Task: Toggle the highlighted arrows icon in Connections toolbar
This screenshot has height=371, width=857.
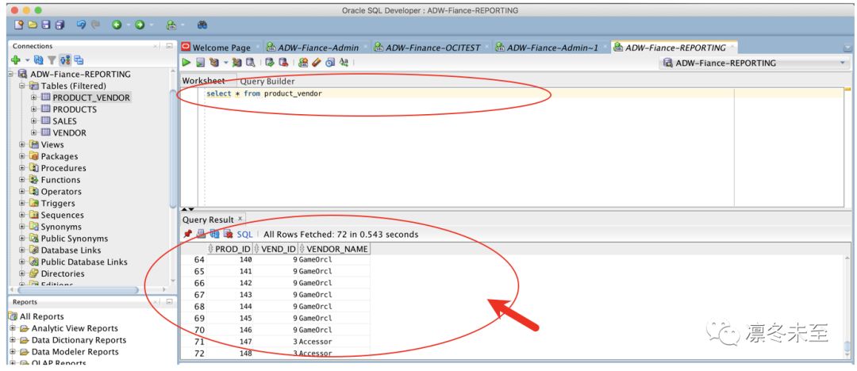Action: point(65,60)
